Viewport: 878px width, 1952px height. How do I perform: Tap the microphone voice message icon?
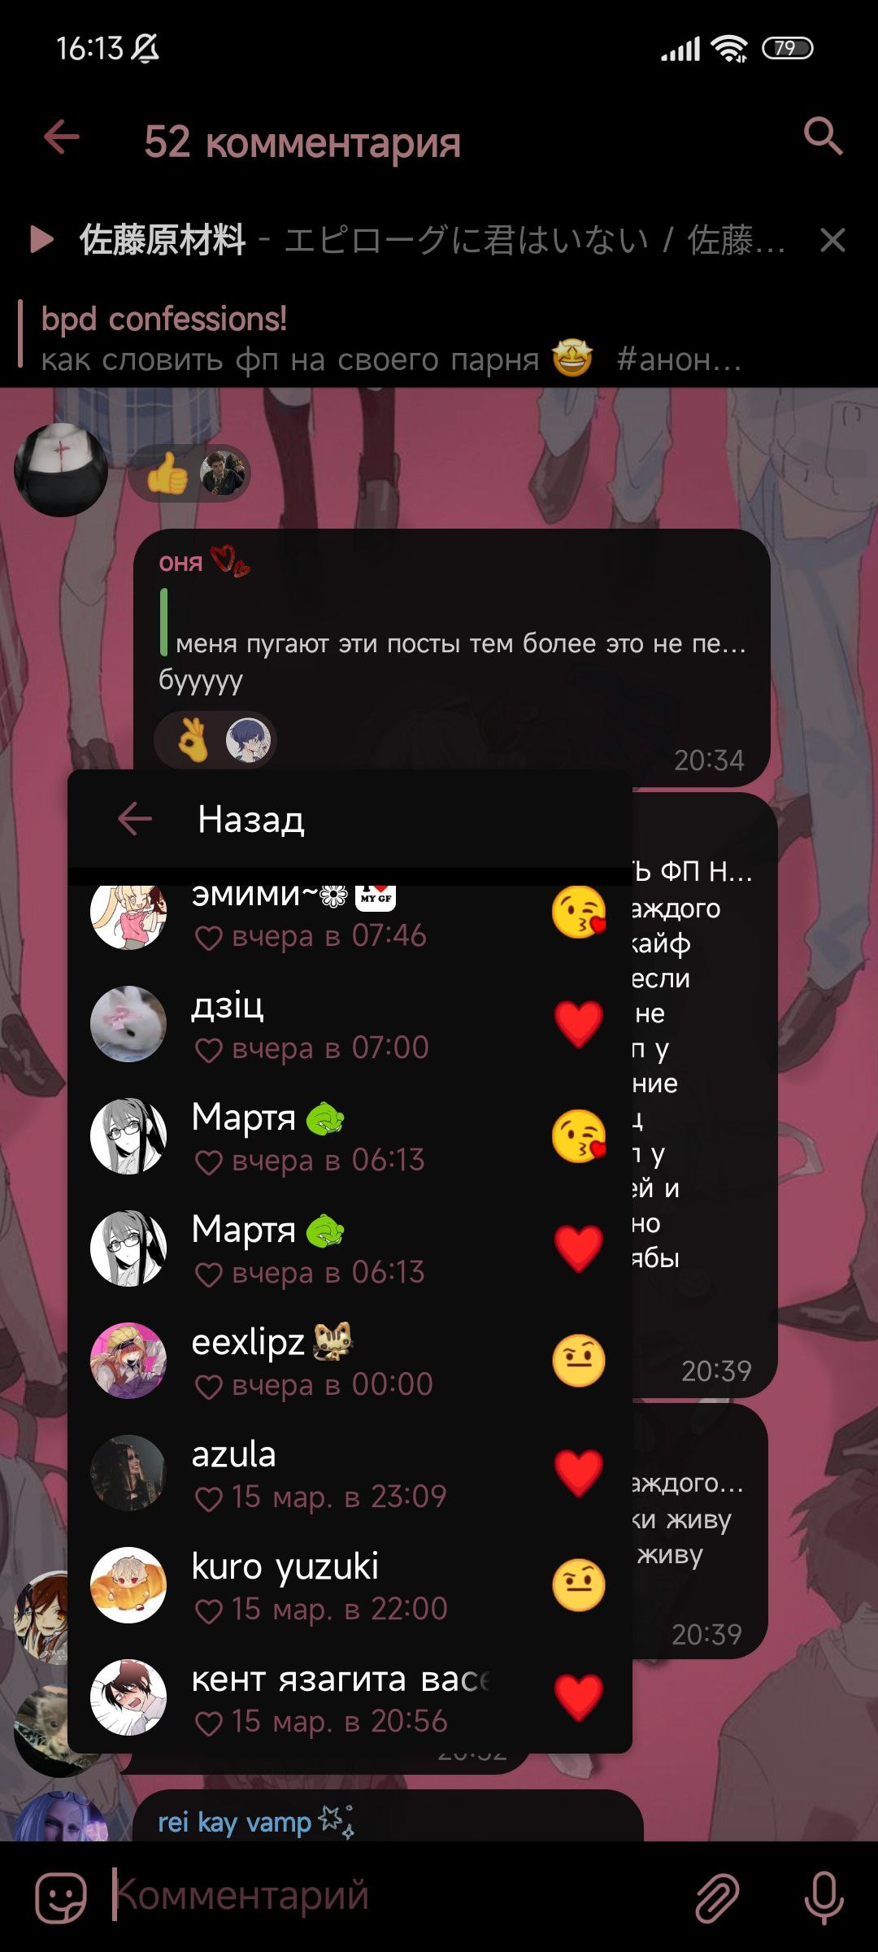[824, 1898]
